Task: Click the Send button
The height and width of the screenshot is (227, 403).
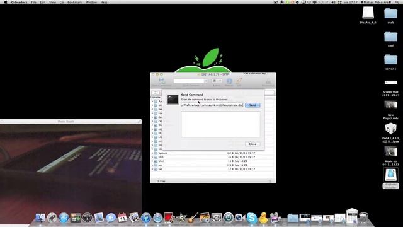Action: [x=253, y=105]
